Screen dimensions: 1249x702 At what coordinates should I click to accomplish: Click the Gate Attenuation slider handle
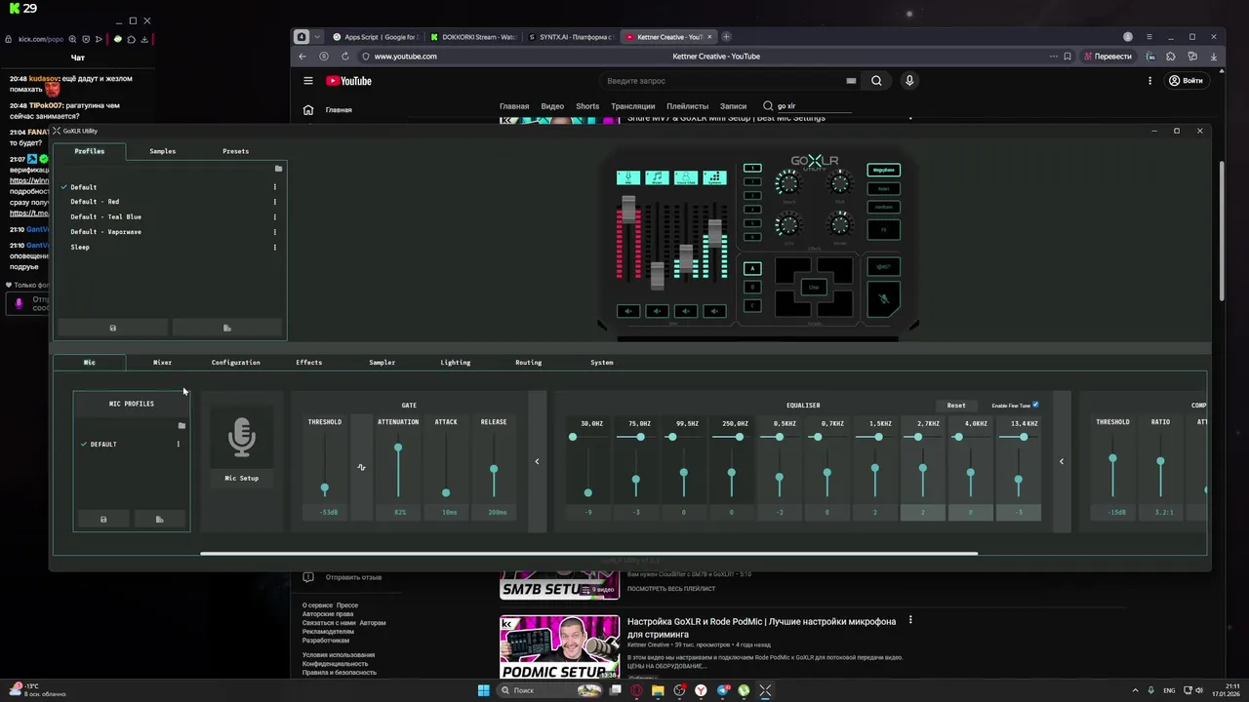(x=398, y=448)
